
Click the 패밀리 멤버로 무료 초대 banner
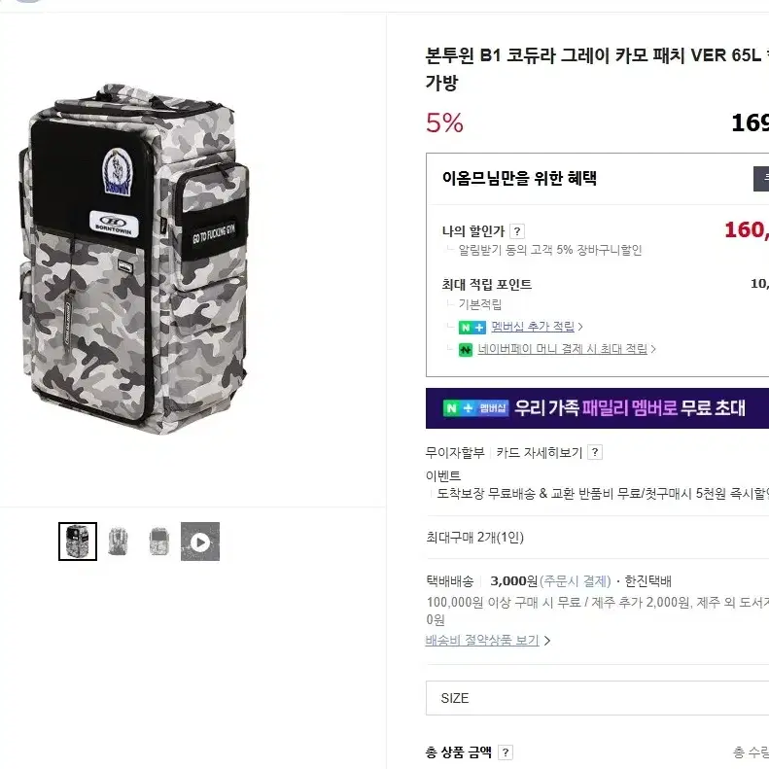[x=597, y=408]
